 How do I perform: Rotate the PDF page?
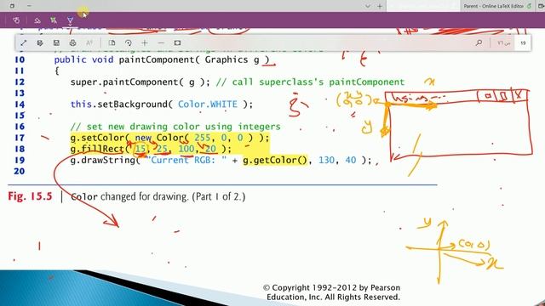[129, 43]
